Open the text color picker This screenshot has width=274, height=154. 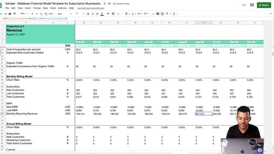[102, 14]
